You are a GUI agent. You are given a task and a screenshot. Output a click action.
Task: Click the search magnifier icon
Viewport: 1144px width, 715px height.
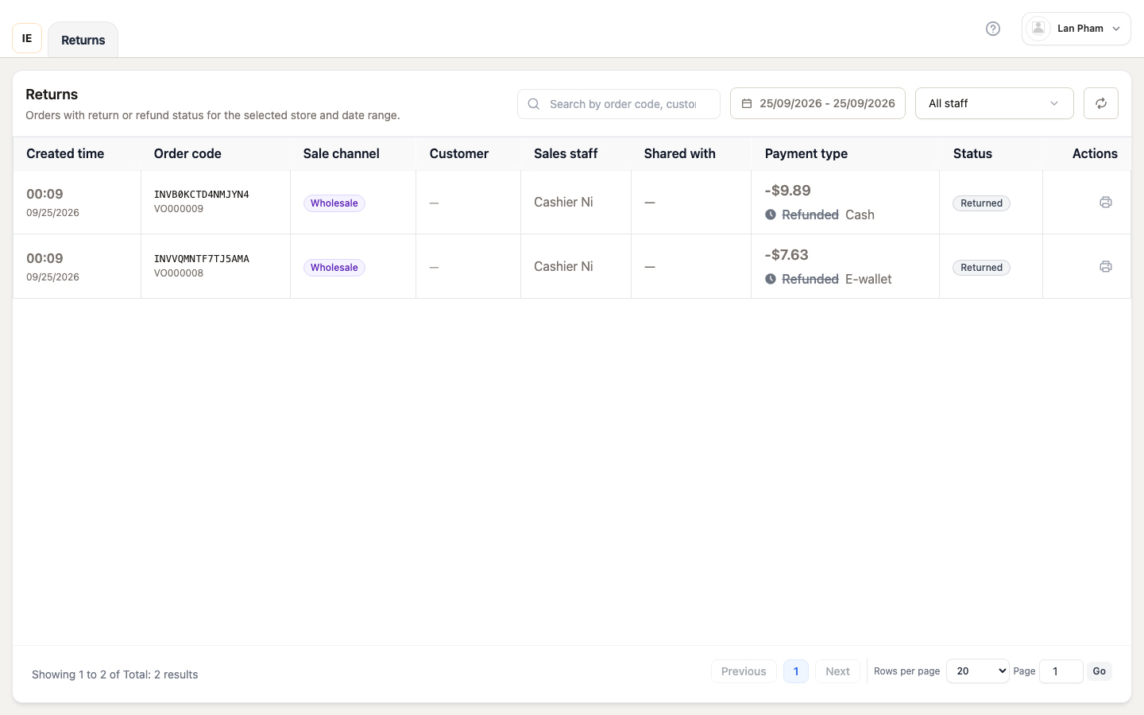[x=534, y=104]
